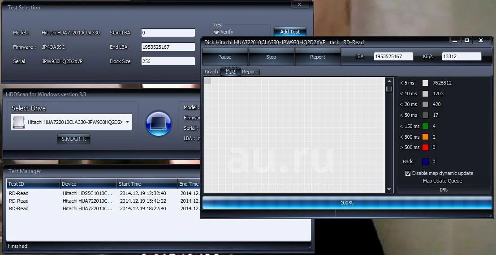This screenshot has width=496, height=255.
Task: Click the hard drive icon in Select Drive box
Action: 18,122
